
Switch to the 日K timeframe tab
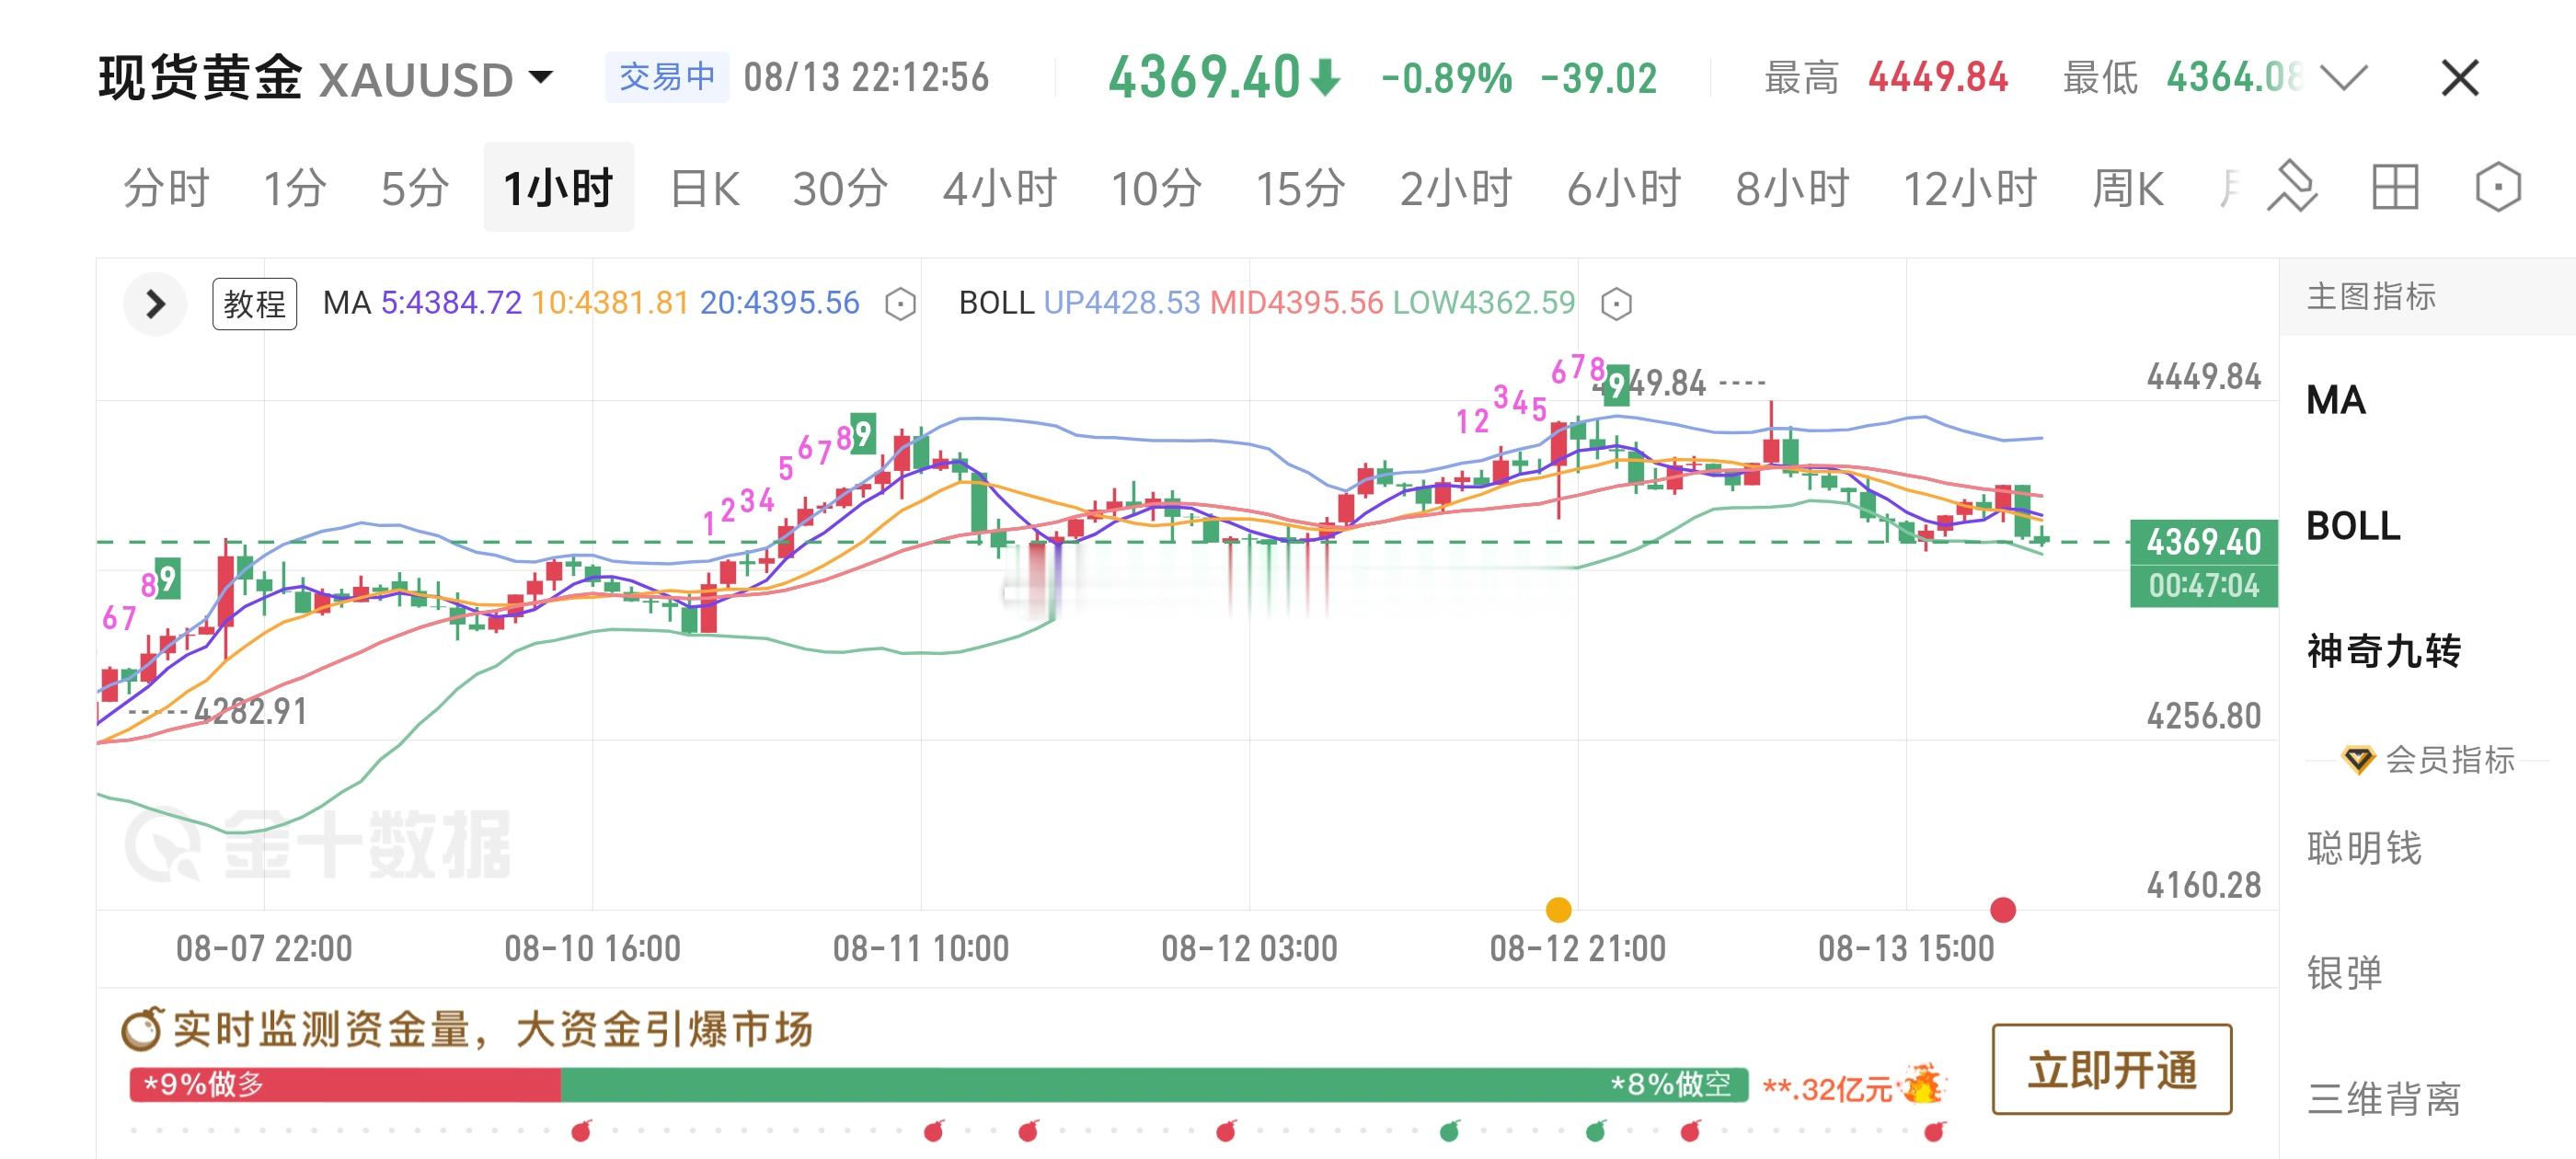705,188
